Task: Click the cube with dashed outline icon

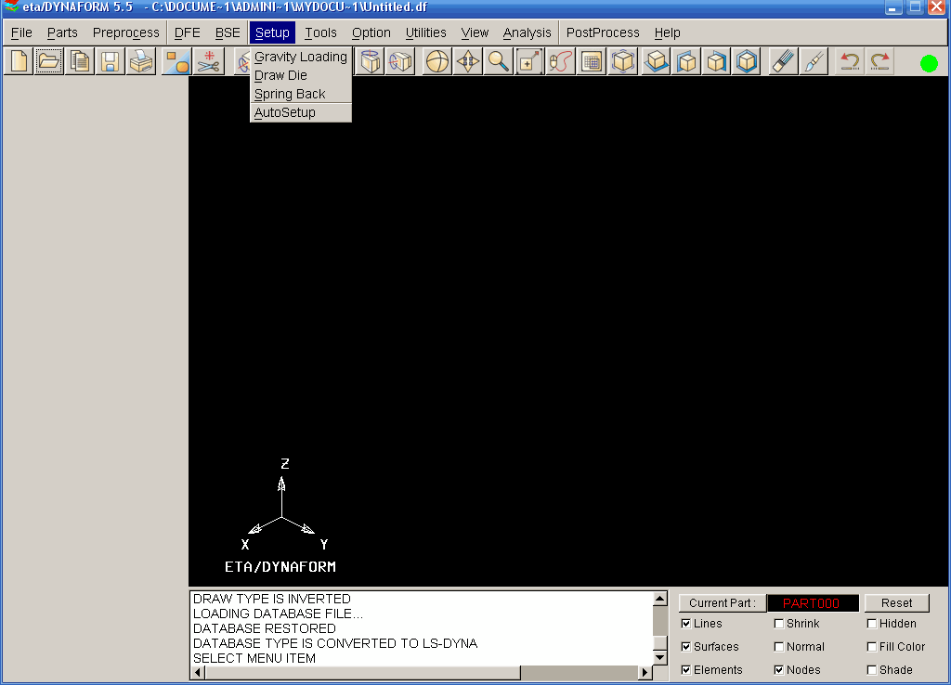Action: tap(623, 61)
